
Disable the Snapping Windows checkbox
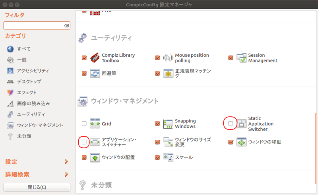pyautogui.click(x=157, y=124)
